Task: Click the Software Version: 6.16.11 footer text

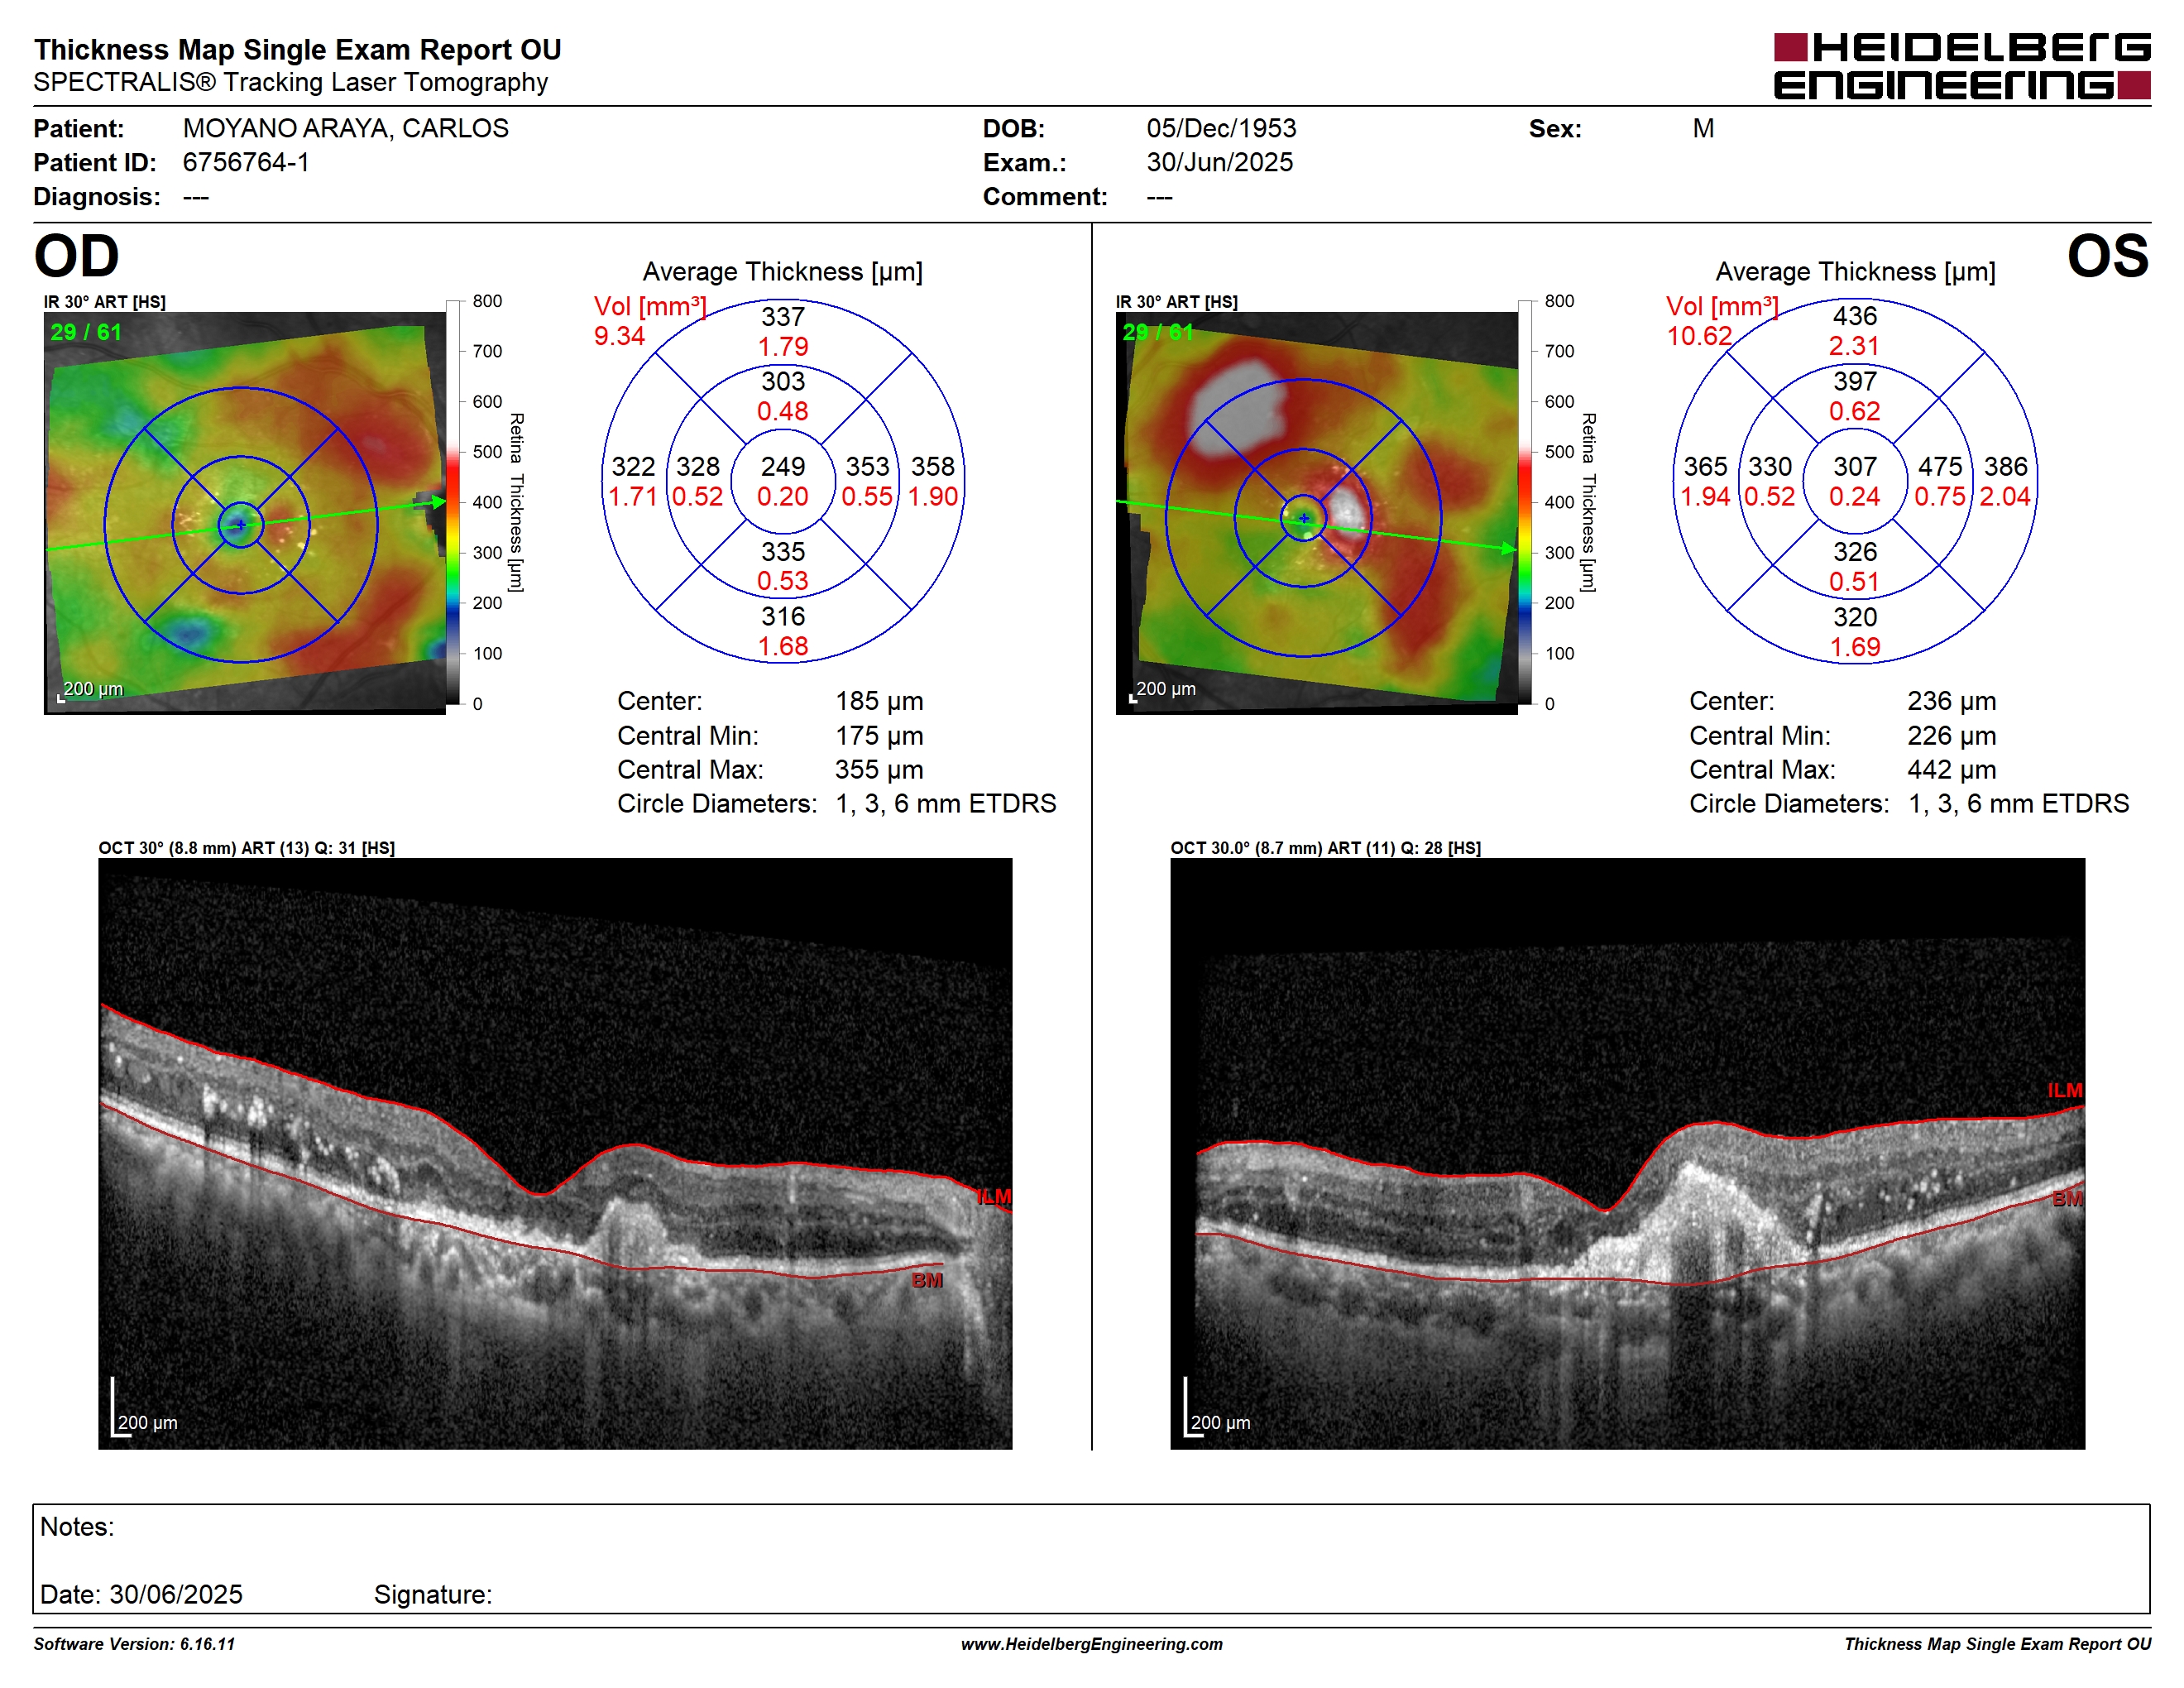Action: coord(134,1644)
